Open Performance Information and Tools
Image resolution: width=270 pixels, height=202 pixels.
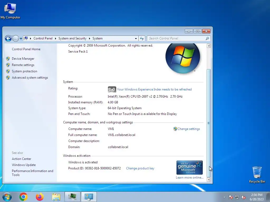tap(32, 173)
